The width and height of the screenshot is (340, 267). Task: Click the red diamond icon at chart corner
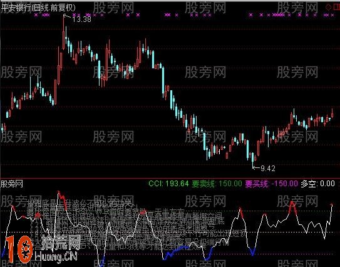pyautogui.click(x=329, y=7)
